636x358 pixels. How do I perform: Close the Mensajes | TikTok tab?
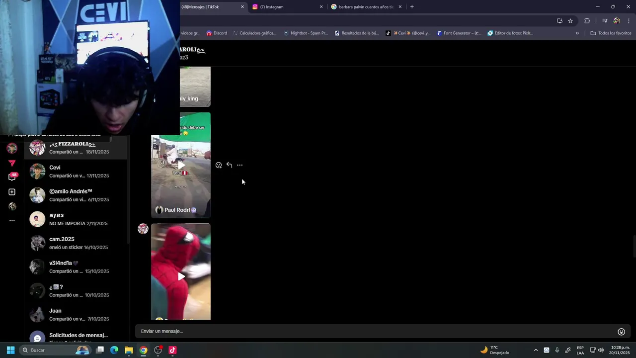point(242,7)
